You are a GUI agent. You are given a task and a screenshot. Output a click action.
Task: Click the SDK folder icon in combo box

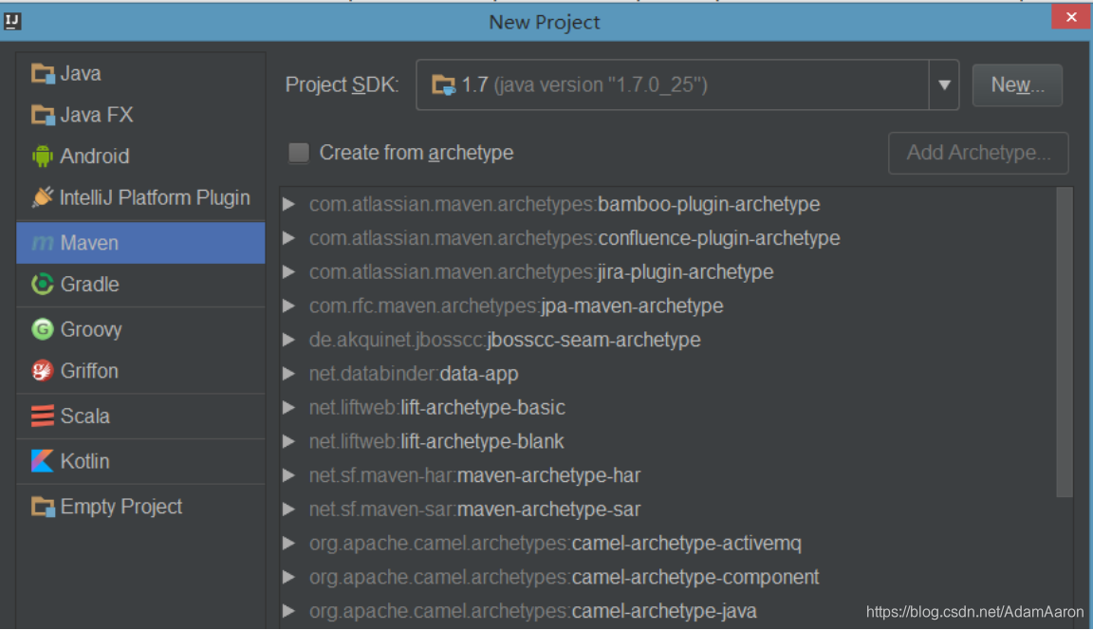pos(443,85)
